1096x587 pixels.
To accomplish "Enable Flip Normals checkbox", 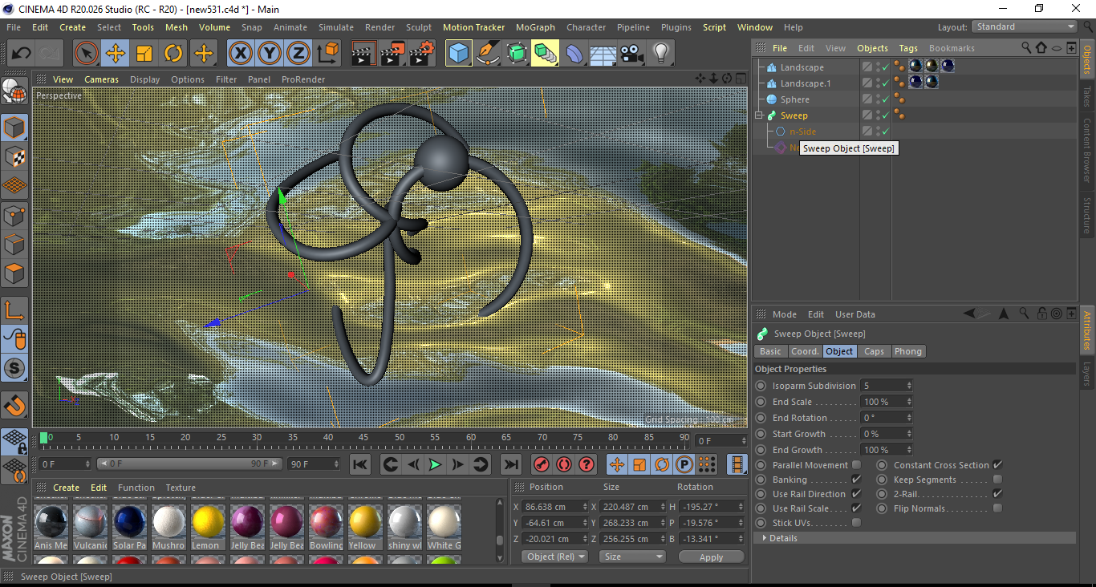I will point(997,508).
